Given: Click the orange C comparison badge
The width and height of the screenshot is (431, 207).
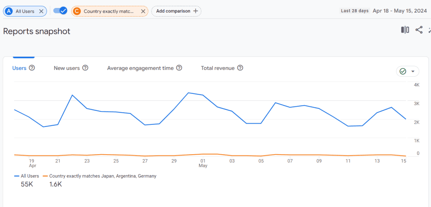Looking at the screenshot, I should point(77,11).
